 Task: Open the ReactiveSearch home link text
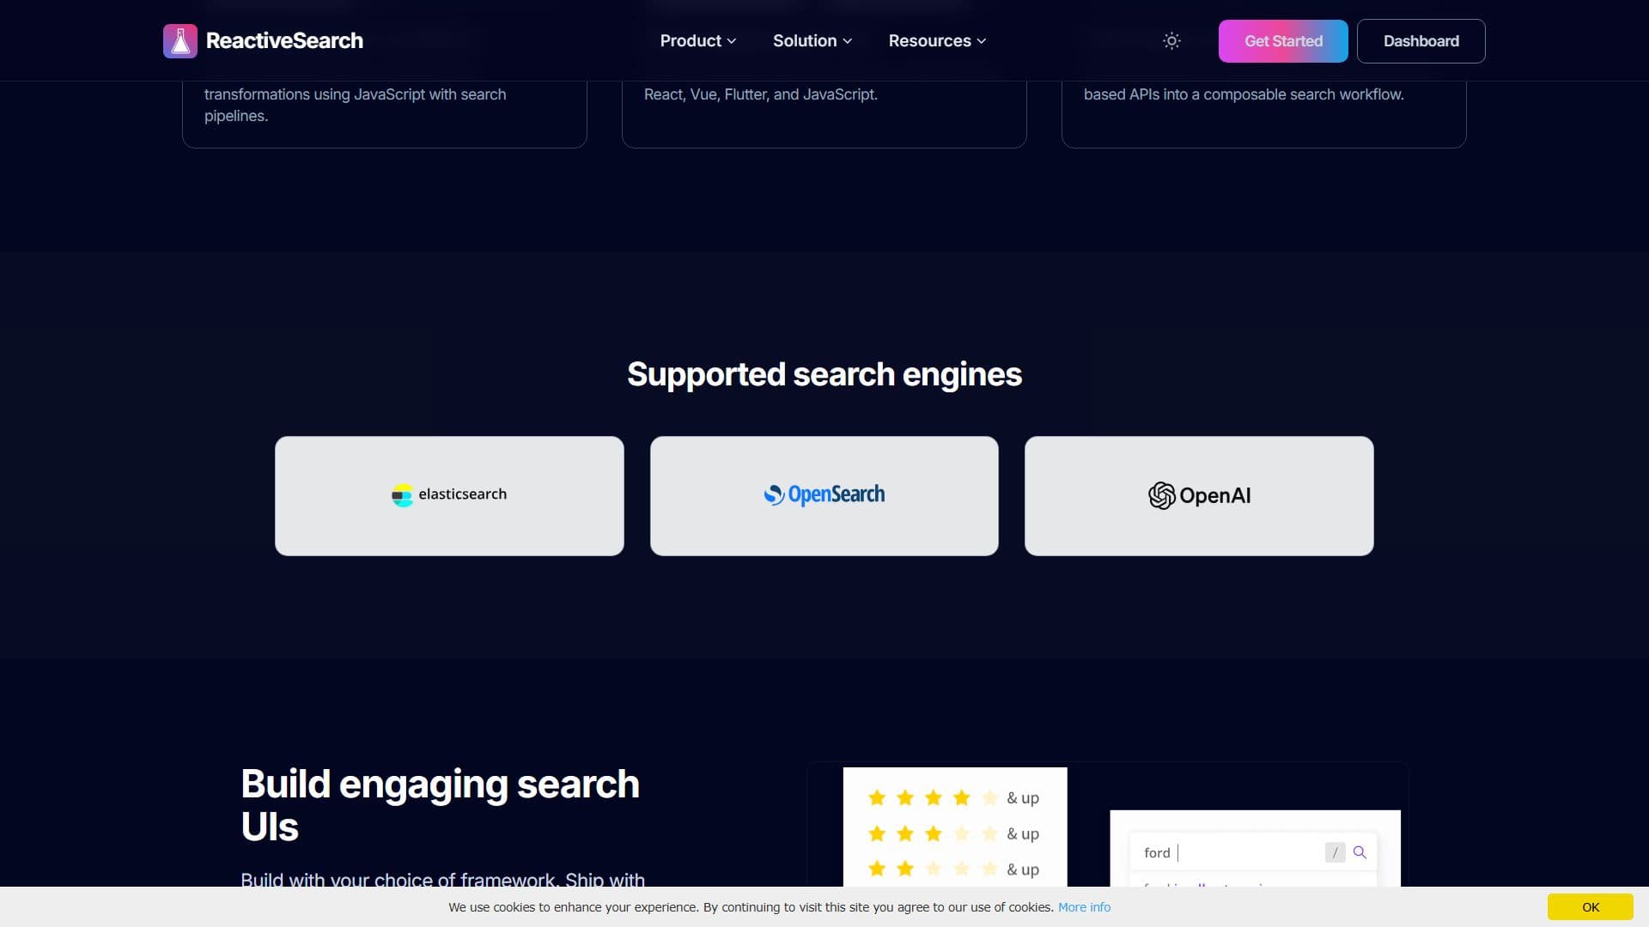point(284,41)
